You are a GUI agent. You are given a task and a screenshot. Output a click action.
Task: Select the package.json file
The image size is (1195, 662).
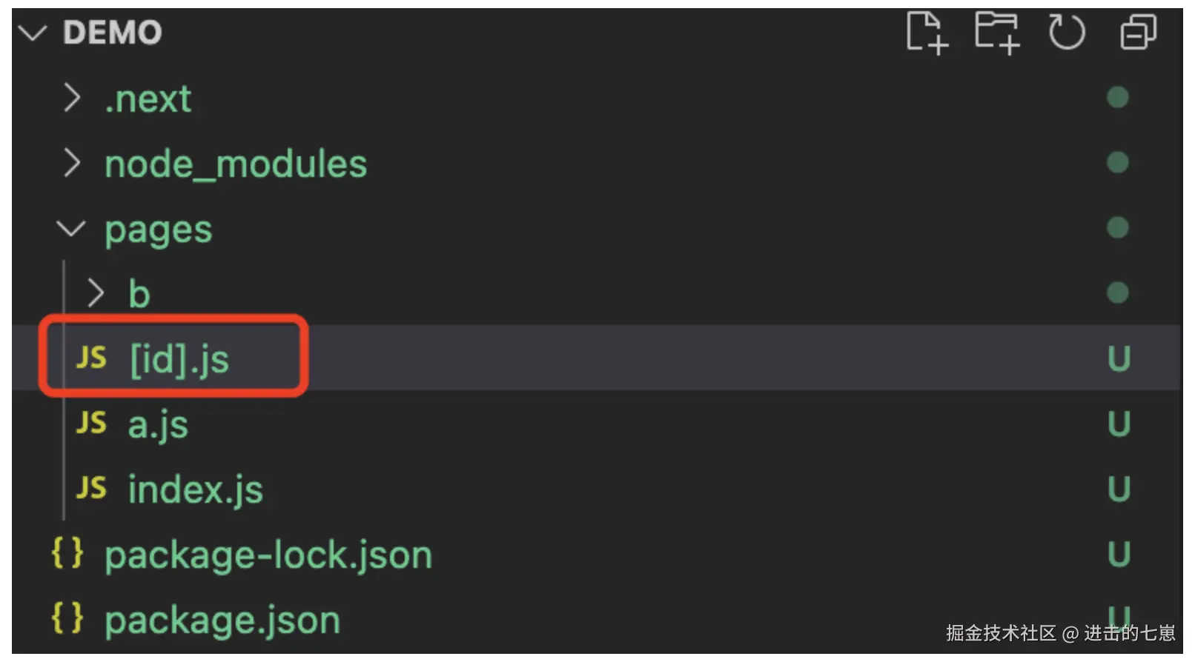(222, 621)
